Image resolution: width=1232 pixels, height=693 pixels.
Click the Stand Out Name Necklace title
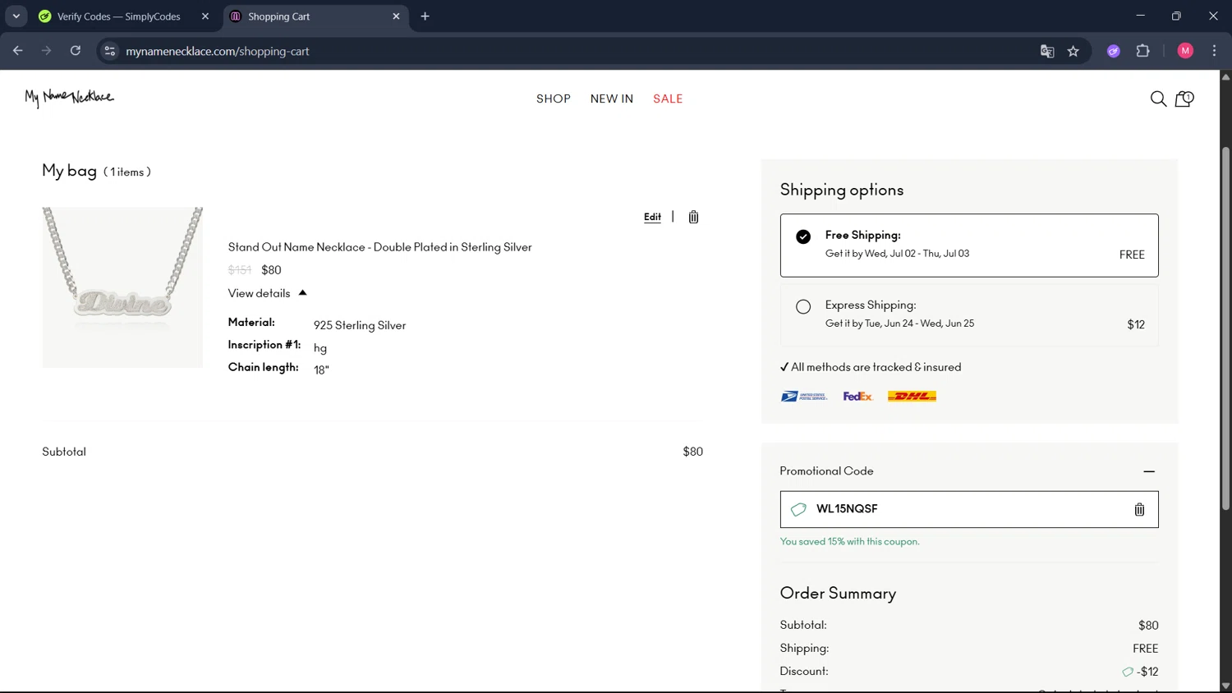(x=379, y=247)
